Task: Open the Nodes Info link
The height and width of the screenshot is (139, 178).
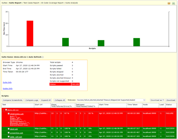Action: (x=8, y=88)
